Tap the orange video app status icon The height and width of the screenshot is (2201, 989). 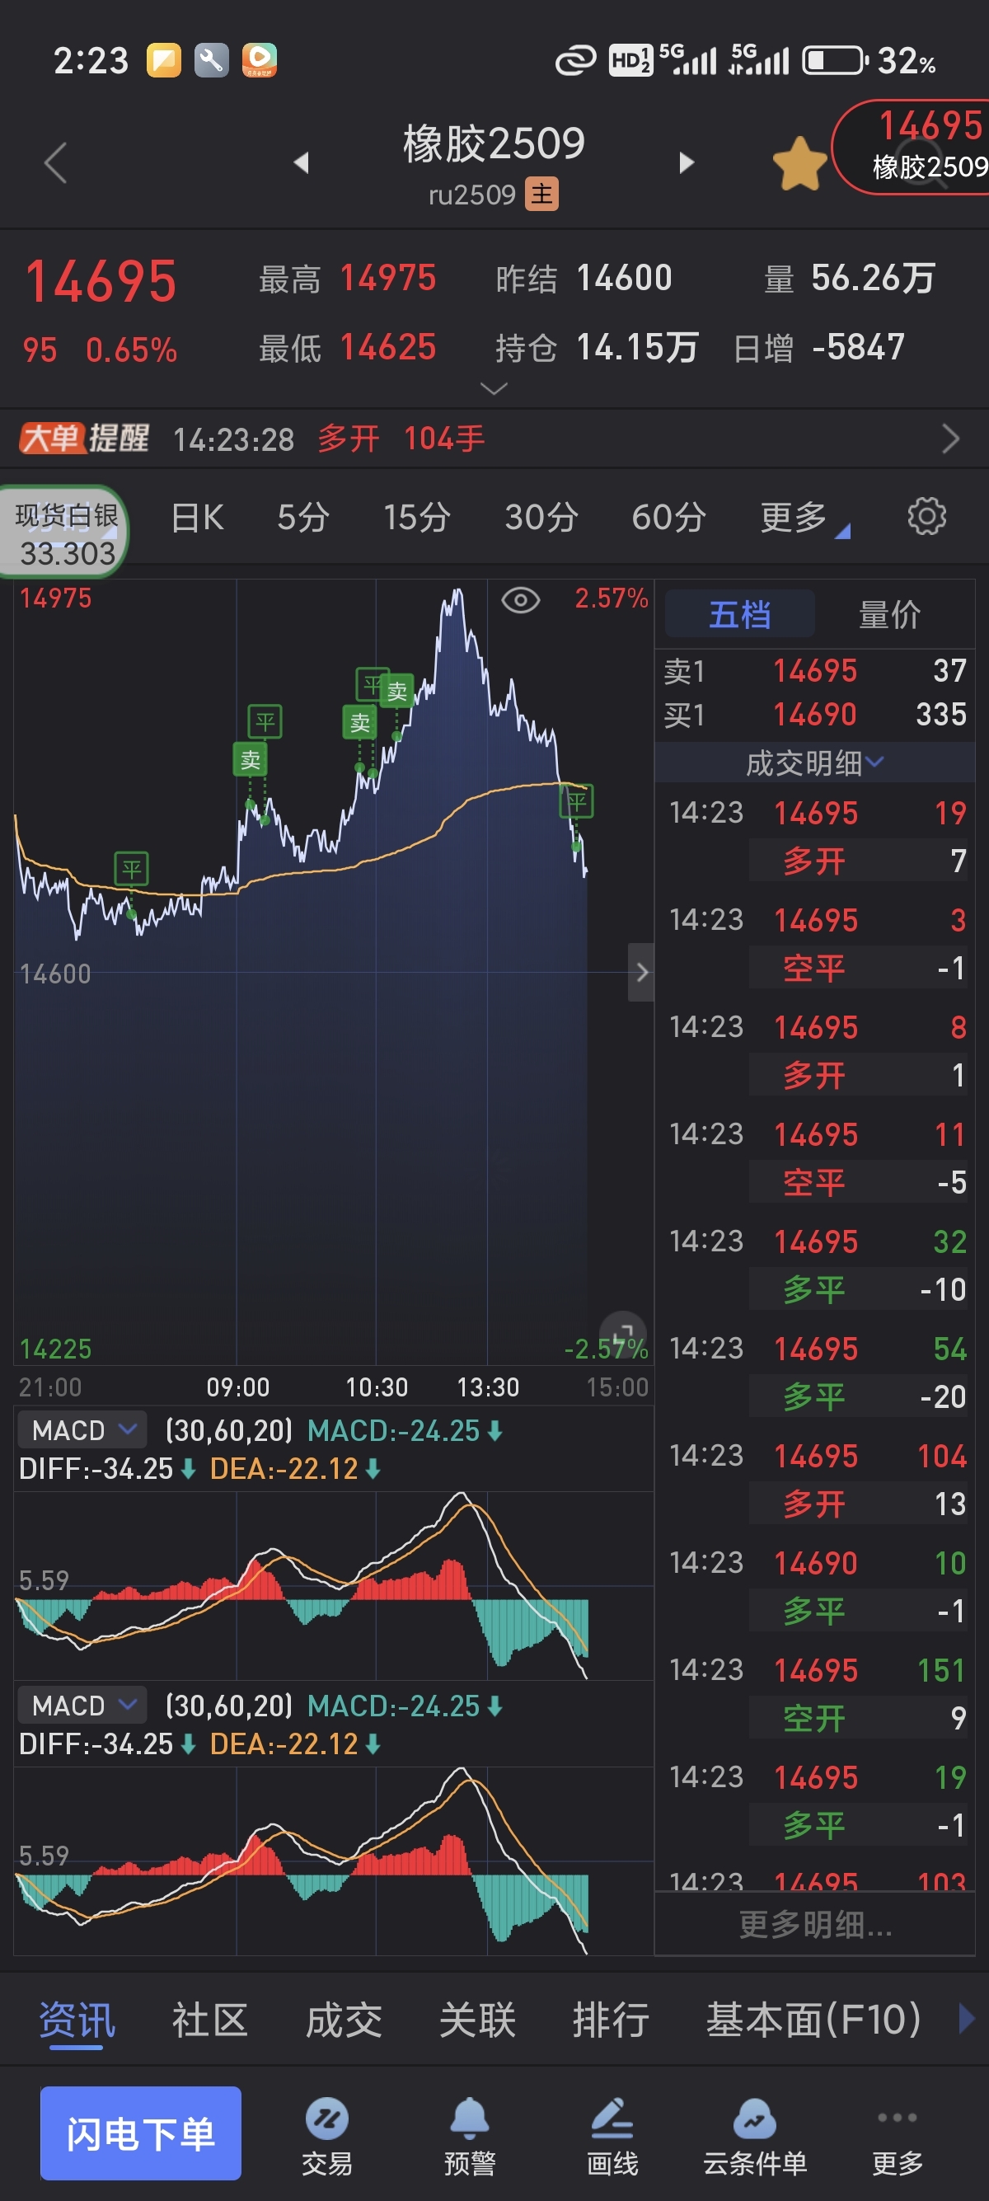[259, 60]
